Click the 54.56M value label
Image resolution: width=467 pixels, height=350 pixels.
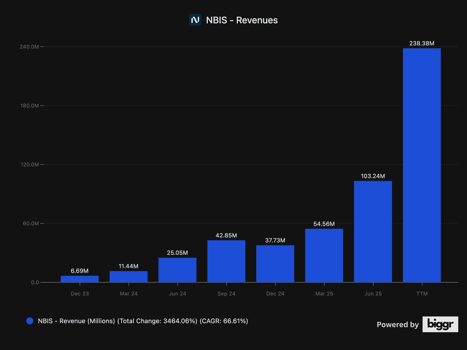click(x=324, y=224)
